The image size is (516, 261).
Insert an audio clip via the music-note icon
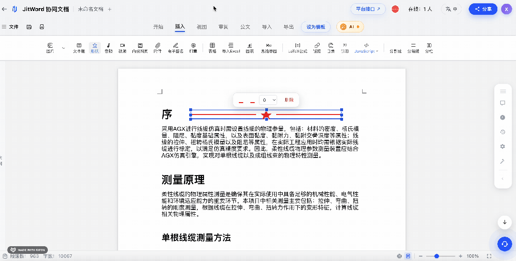(x=108, y=48)
